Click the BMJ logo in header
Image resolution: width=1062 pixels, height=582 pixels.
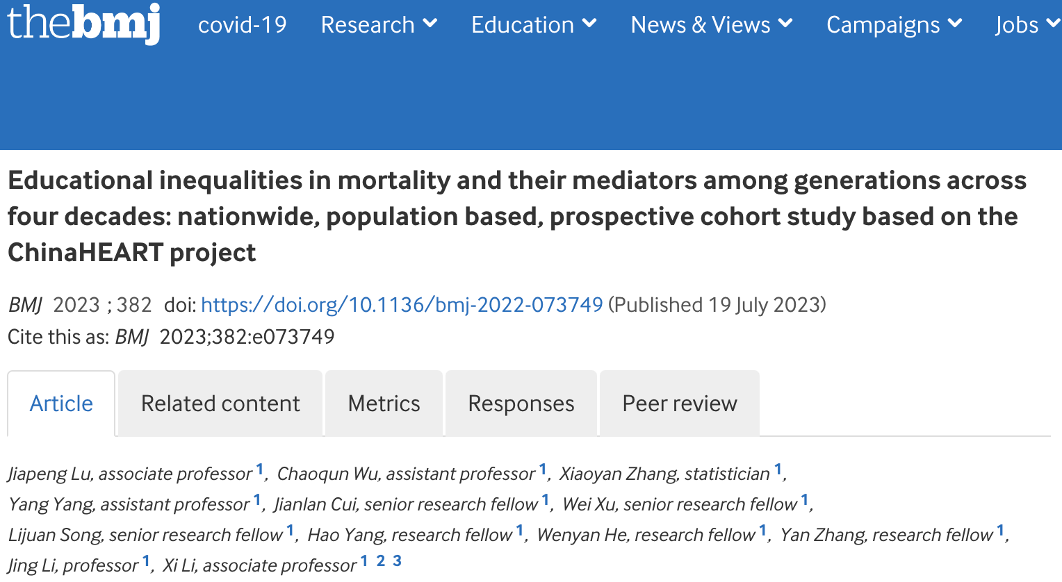point(83,24)
